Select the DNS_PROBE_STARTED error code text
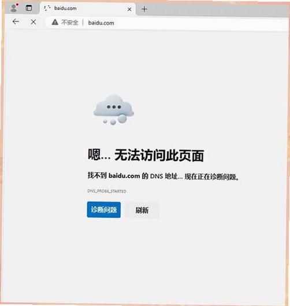Image resolution: width=290 pixels, height=306 pixels. (107, 191)
